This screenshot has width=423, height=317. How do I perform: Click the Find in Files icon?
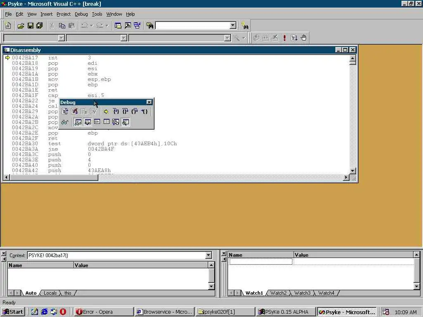tap(150, 26)
